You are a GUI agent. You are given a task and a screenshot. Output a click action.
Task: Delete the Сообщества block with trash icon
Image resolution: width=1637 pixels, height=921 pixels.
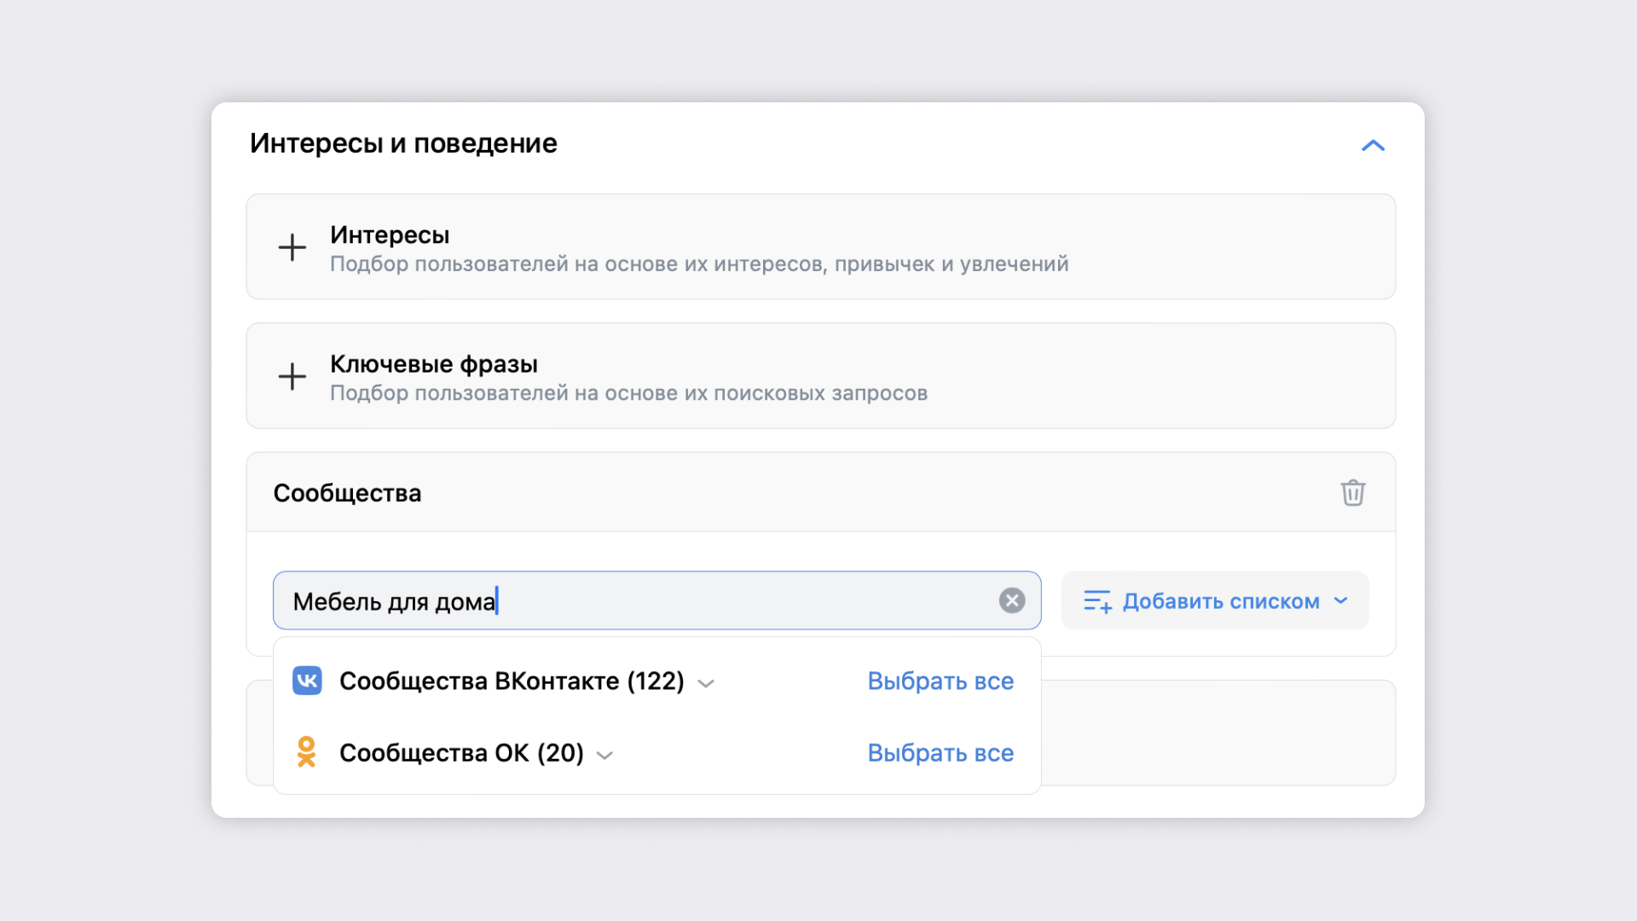coord(1353,493)
